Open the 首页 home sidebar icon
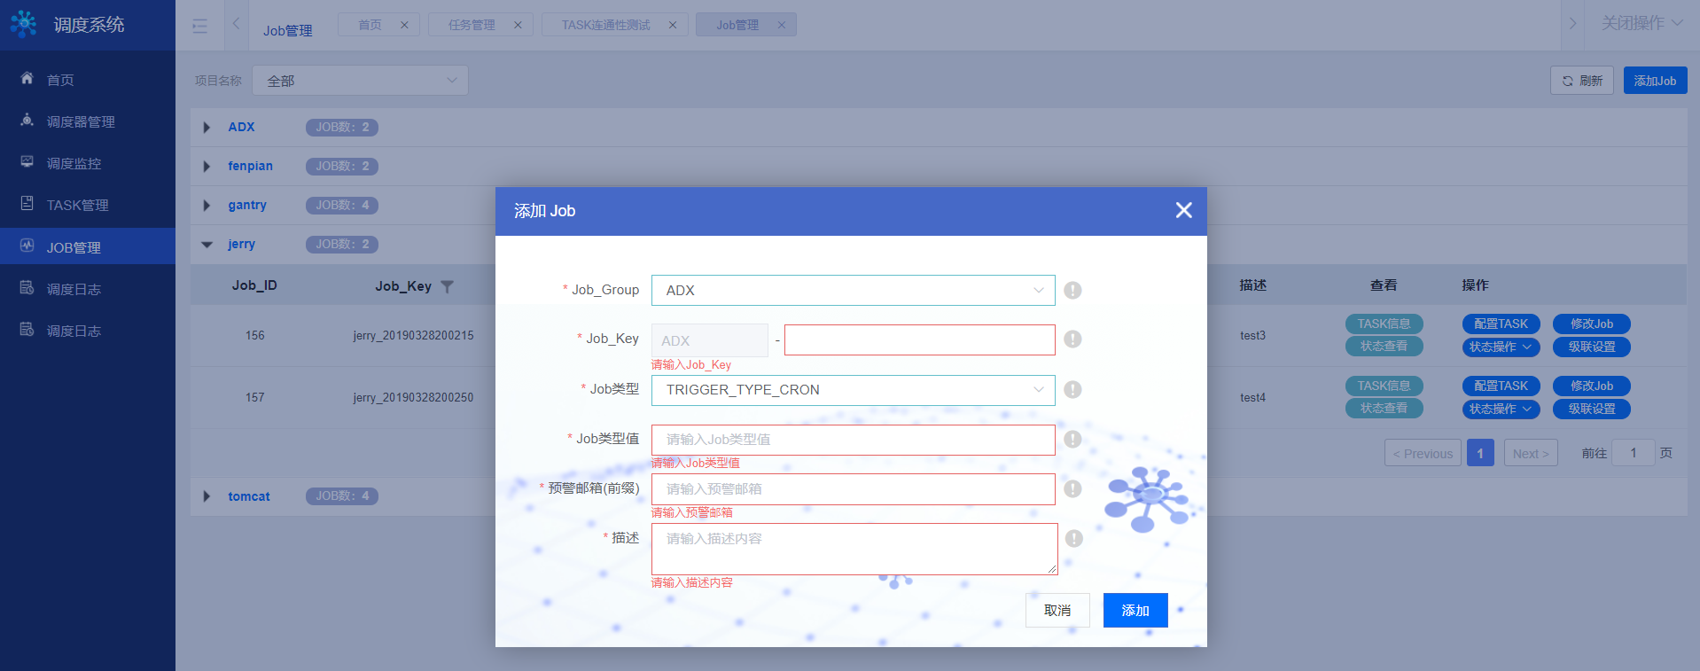 point(27,78)
